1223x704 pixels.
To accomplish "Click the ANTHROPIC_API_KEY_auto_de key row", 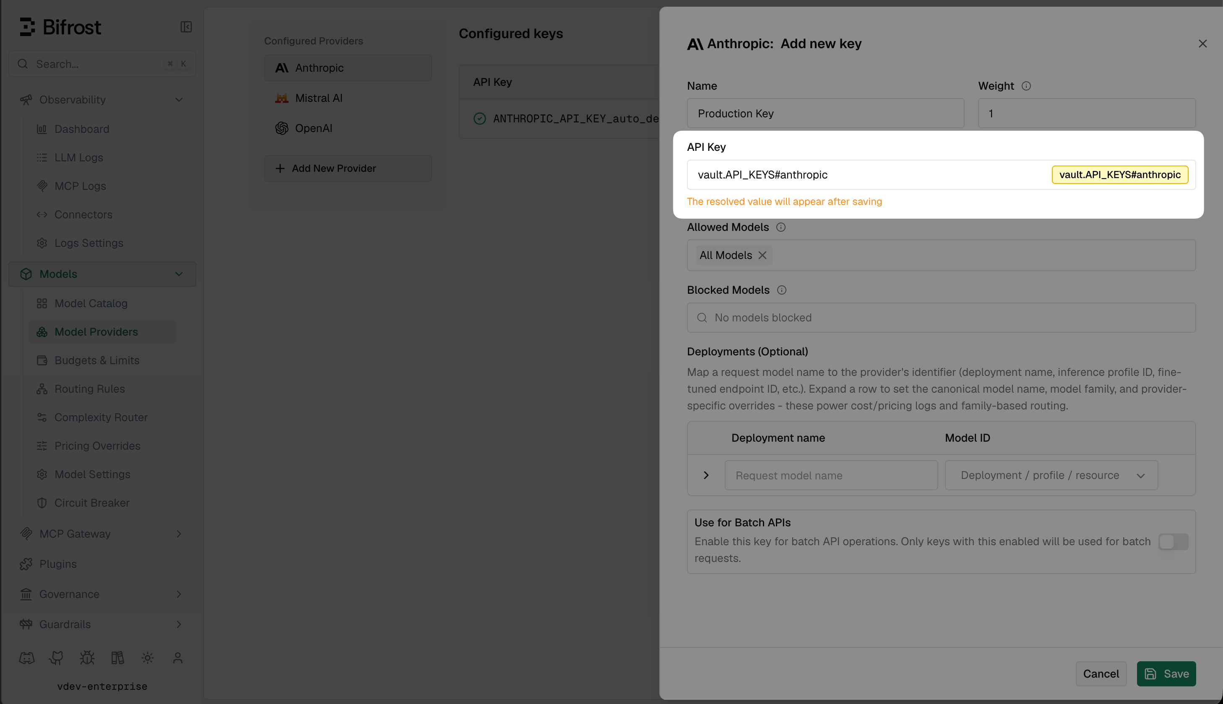I will (x=559, y=119).
